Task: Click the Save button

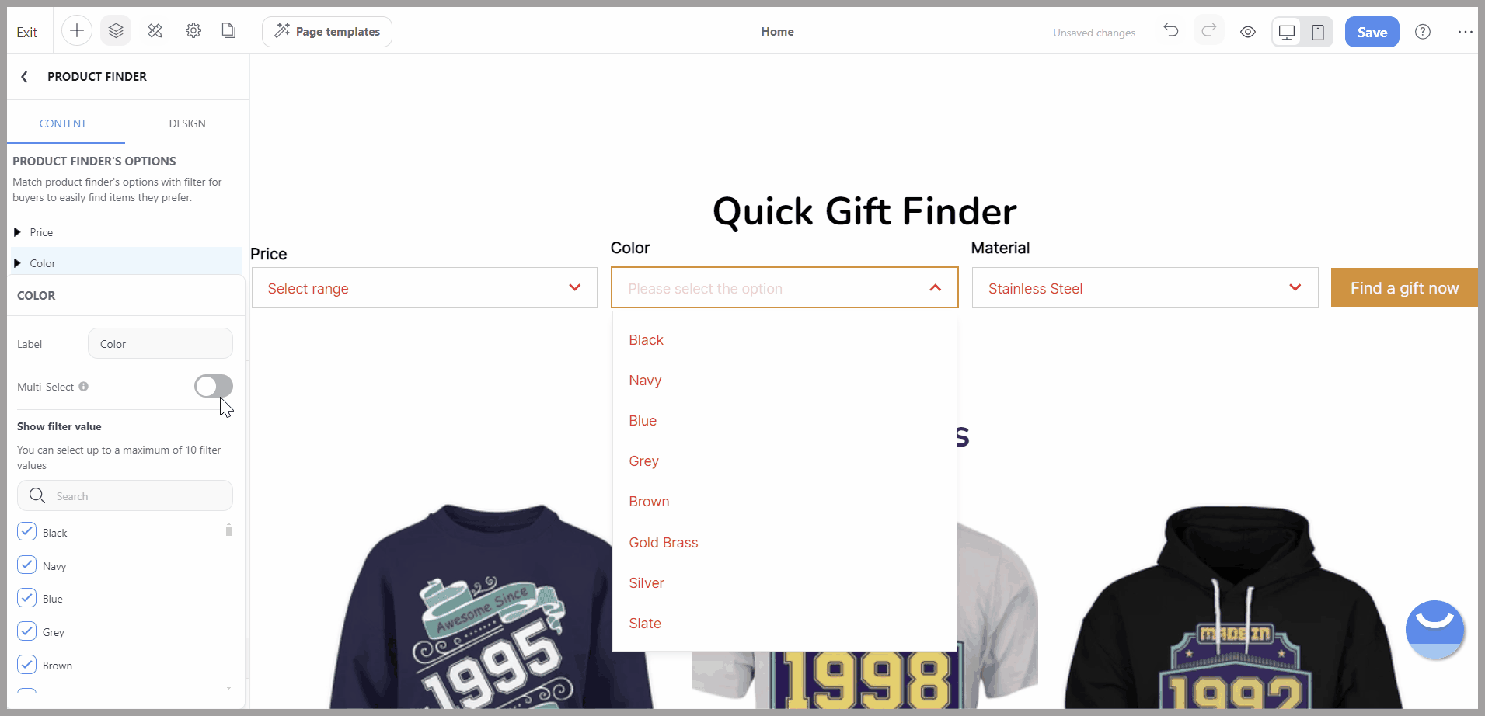Action: (1372, 32)
